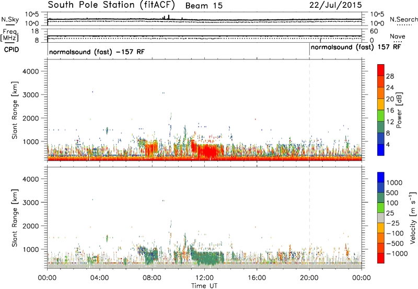Click the noise spike near 09:00 in N.Sky plot
418x289 pixels.
tap(169, 17)
